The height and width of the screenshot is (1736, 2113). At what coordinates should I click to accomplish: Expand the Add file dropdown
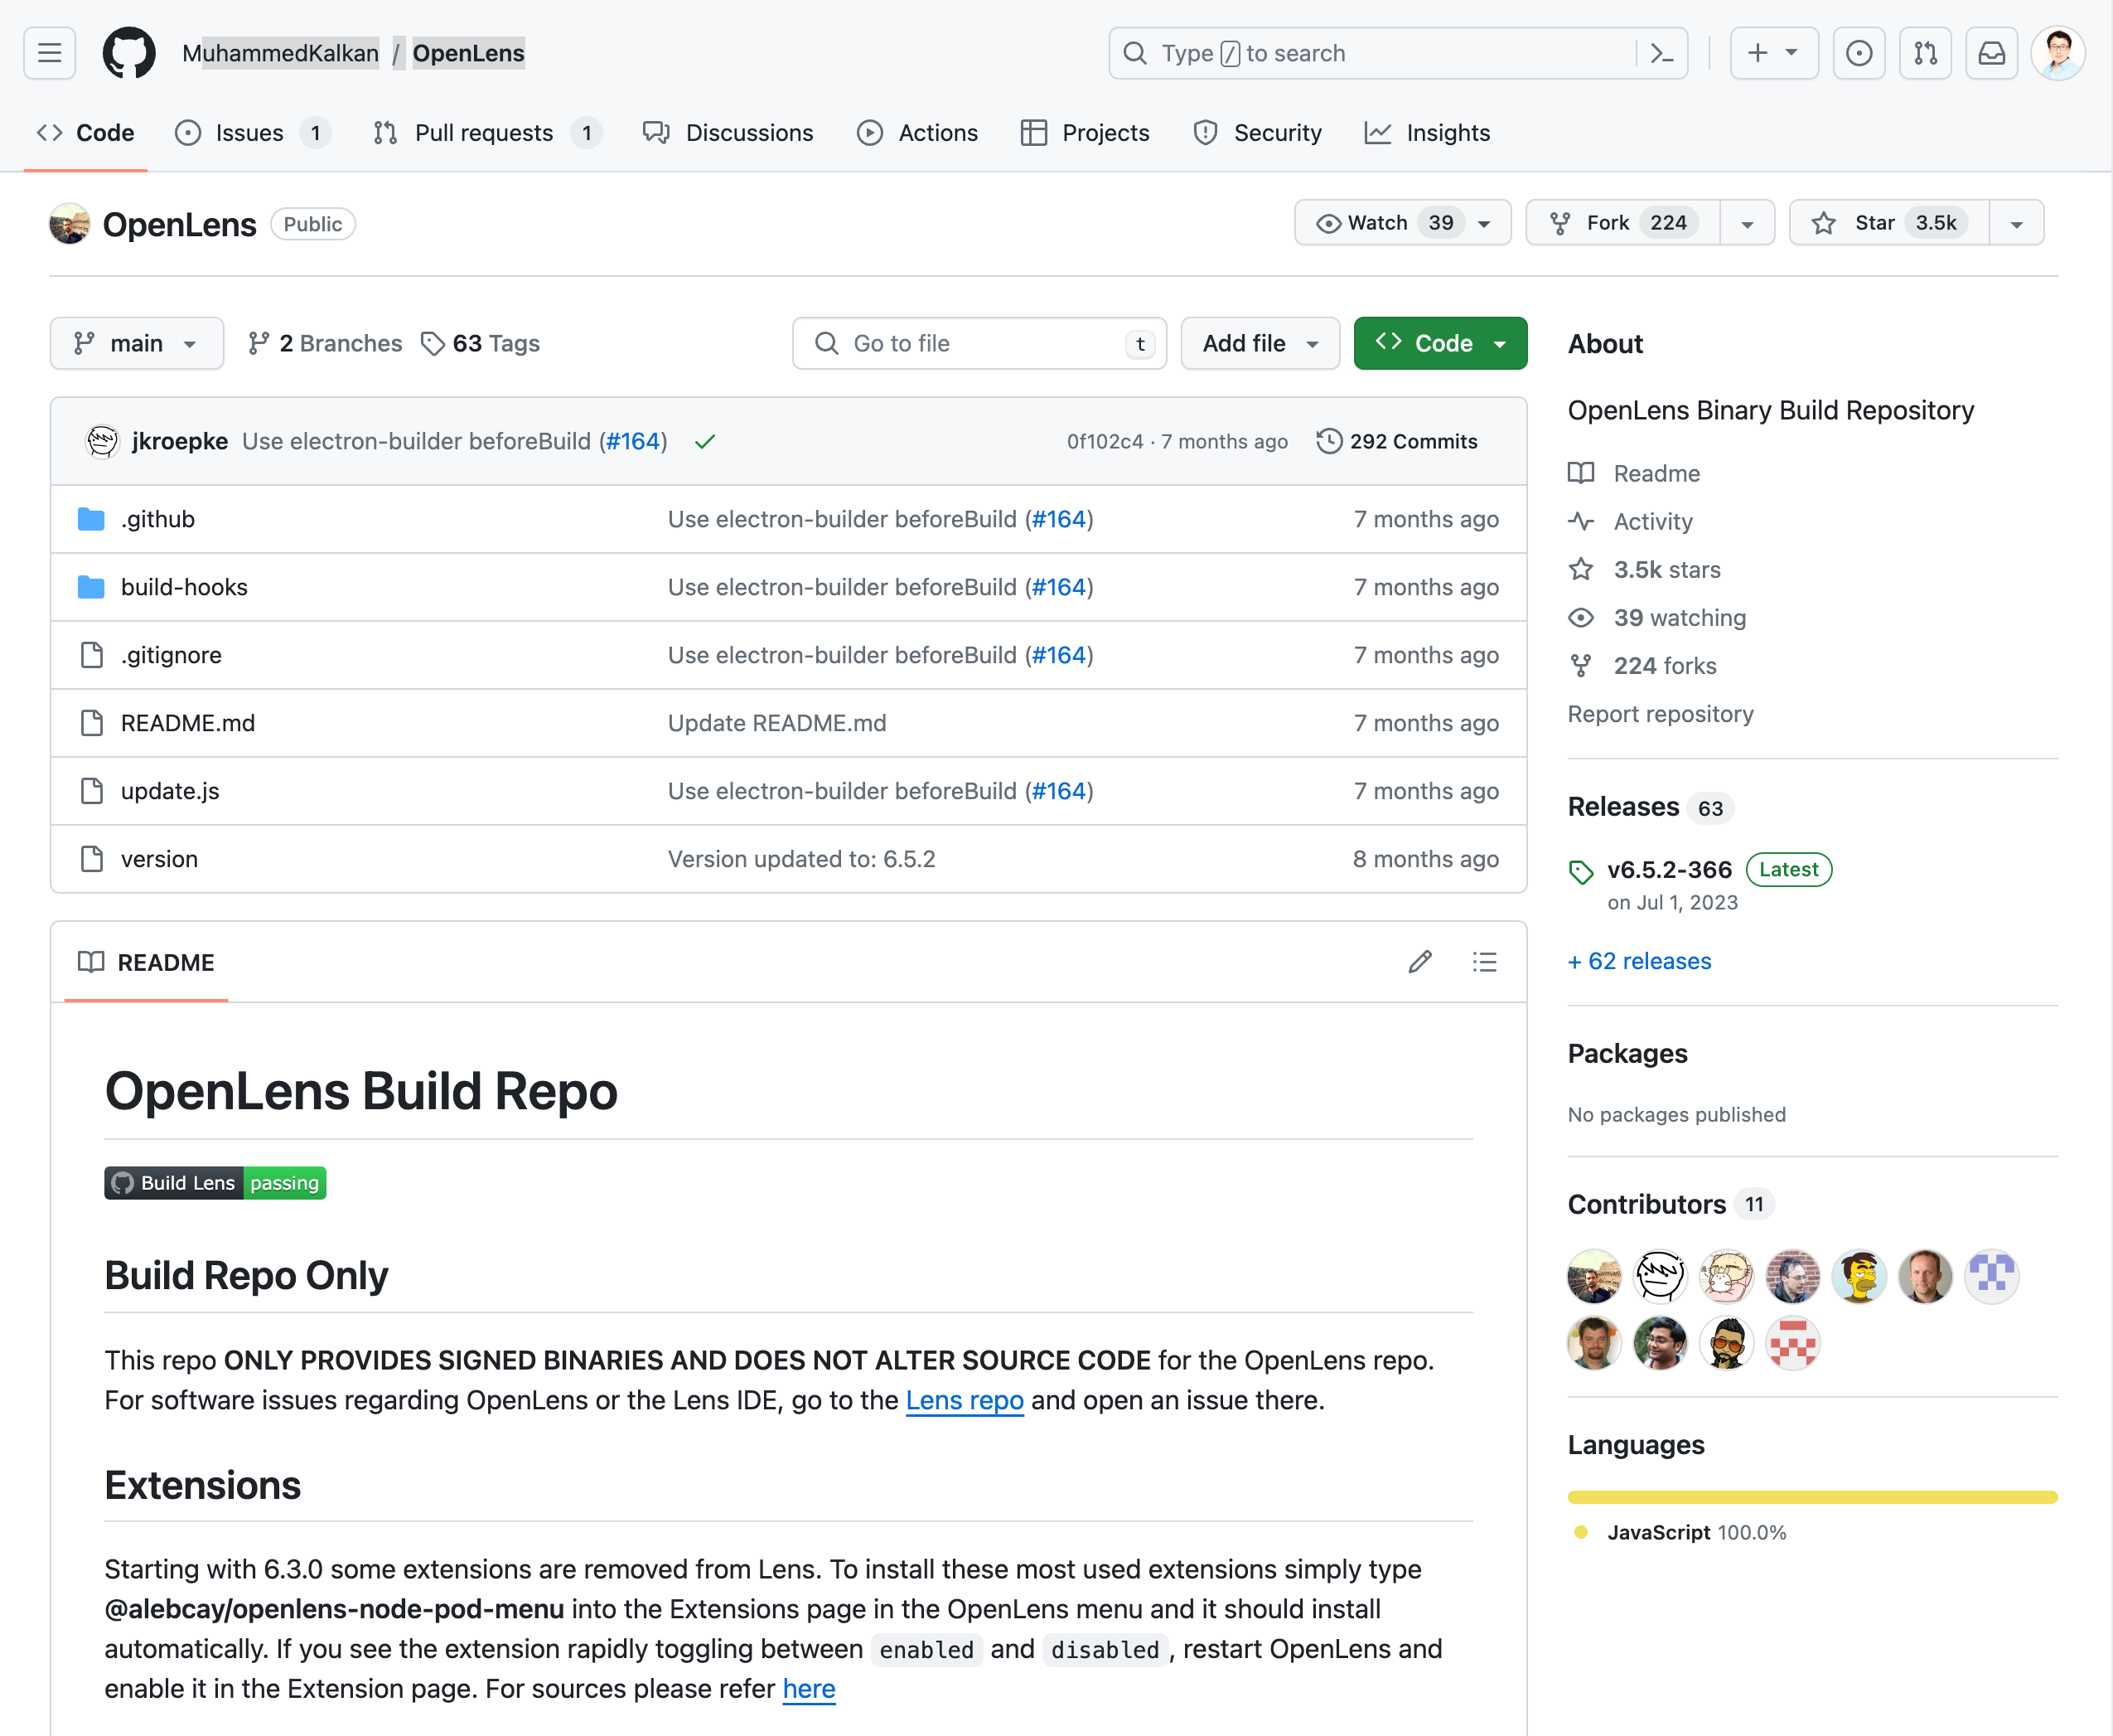[1259, 343]
